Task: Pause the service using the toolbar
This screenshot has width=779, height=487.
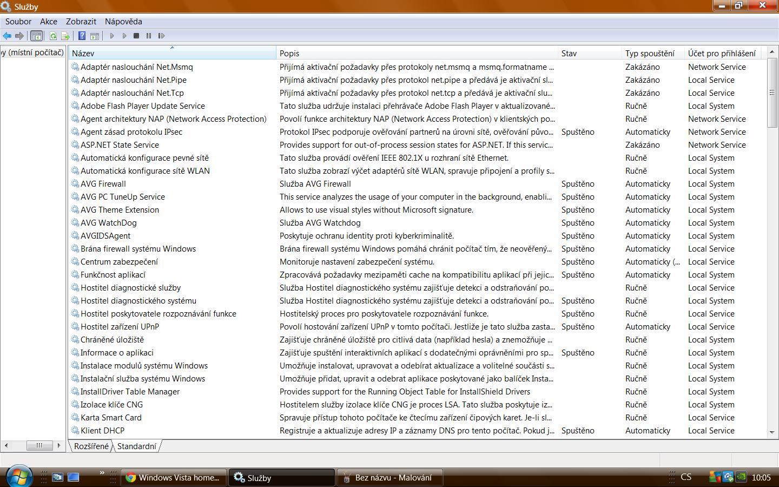Action: point(149,36)
